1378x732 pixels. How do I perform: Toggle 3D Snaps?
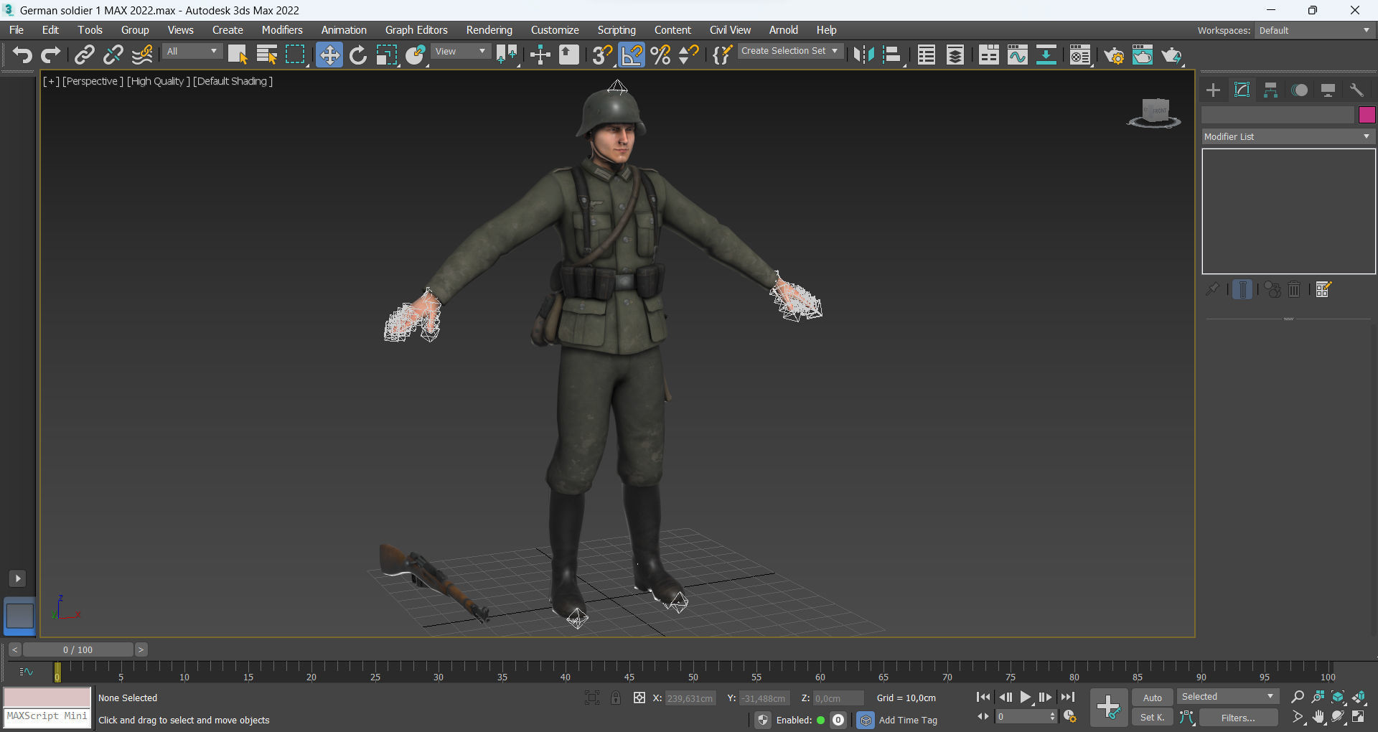(602, 55)
